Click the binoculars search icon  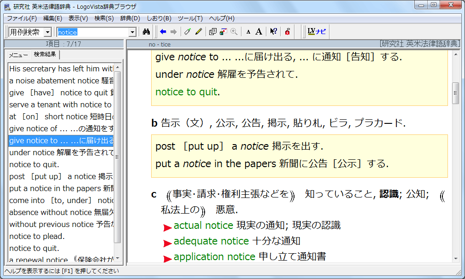click(x=147, y=32)
